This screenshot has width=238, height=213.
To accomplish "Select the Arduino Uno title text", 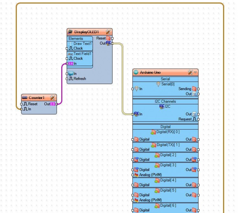I will [x=150, y=72].
